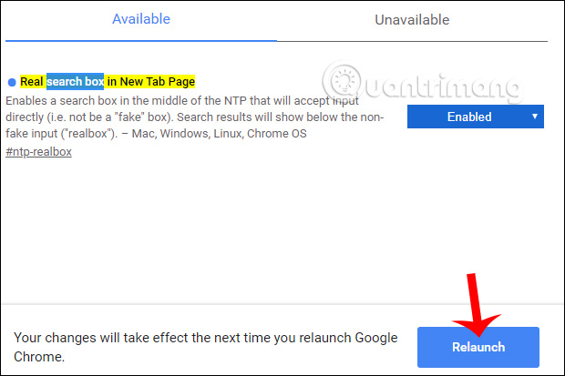Switch to the Unavailable tab
Screen dimensions: 565x376
coord(412,20)
